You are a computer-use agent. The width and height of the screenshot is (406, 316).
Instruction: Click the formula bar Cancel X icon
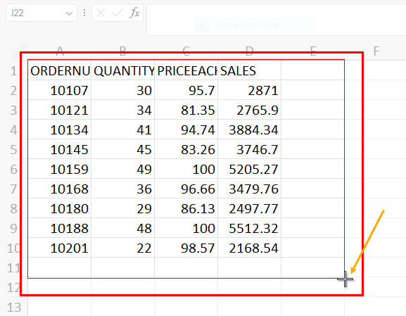(101, 13)
